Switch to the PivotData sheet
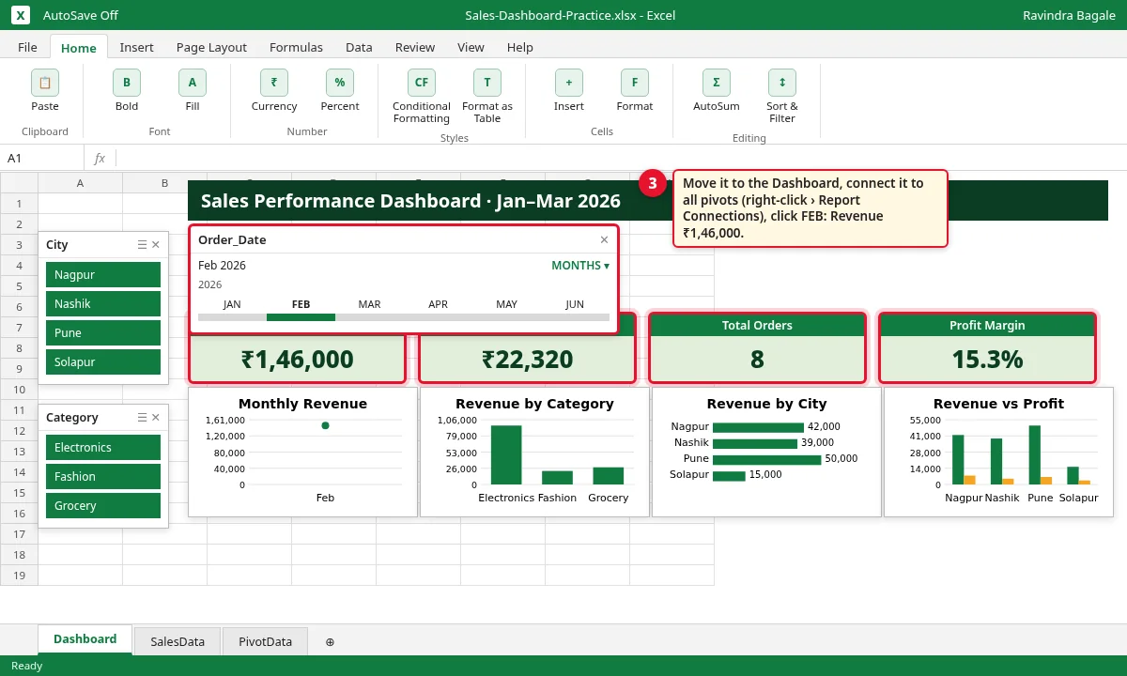1127x676 pixels. [265, 642]
